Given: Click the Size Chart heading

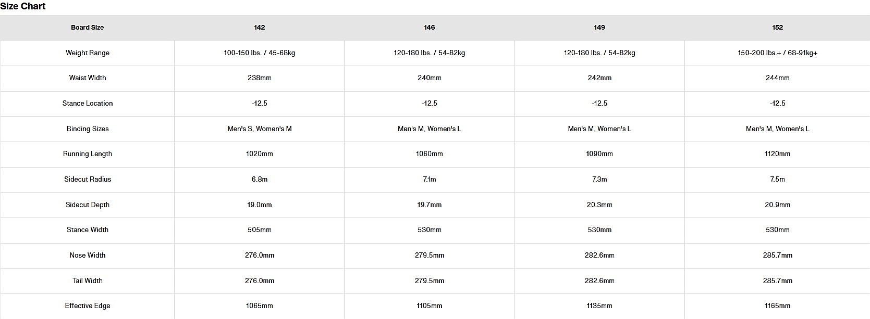Looking at the screenshot, I should (x=23, y=6).
